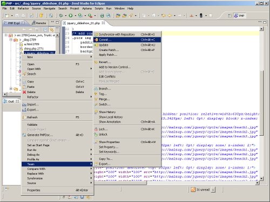Viewport: 270px width, 202px height.
Task: Choose Show History entry
Action: [127, 112]
